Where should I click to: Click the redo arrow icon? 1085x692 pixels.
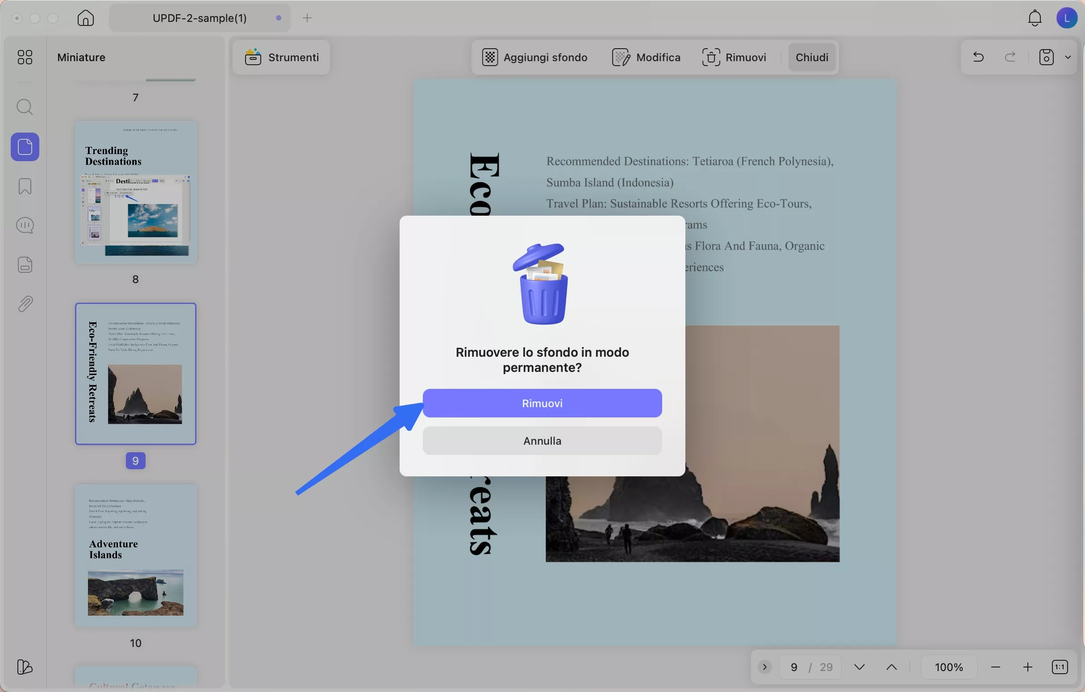1010,57
